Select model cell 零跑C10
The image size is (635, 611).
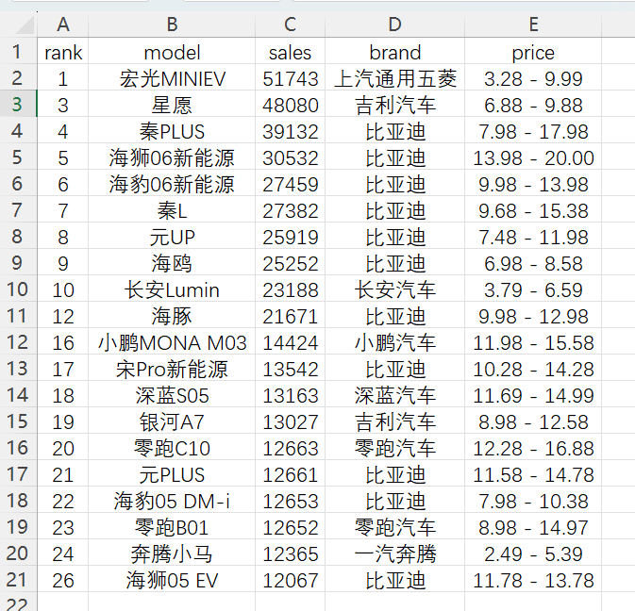pos(172,447)
